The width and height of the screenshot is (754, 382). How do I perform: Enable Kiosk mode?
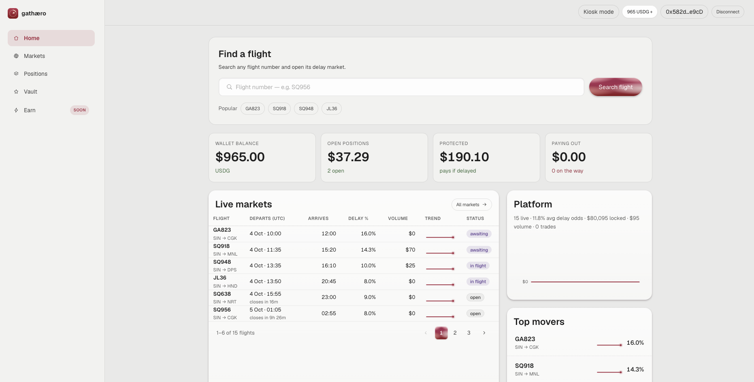599,12
